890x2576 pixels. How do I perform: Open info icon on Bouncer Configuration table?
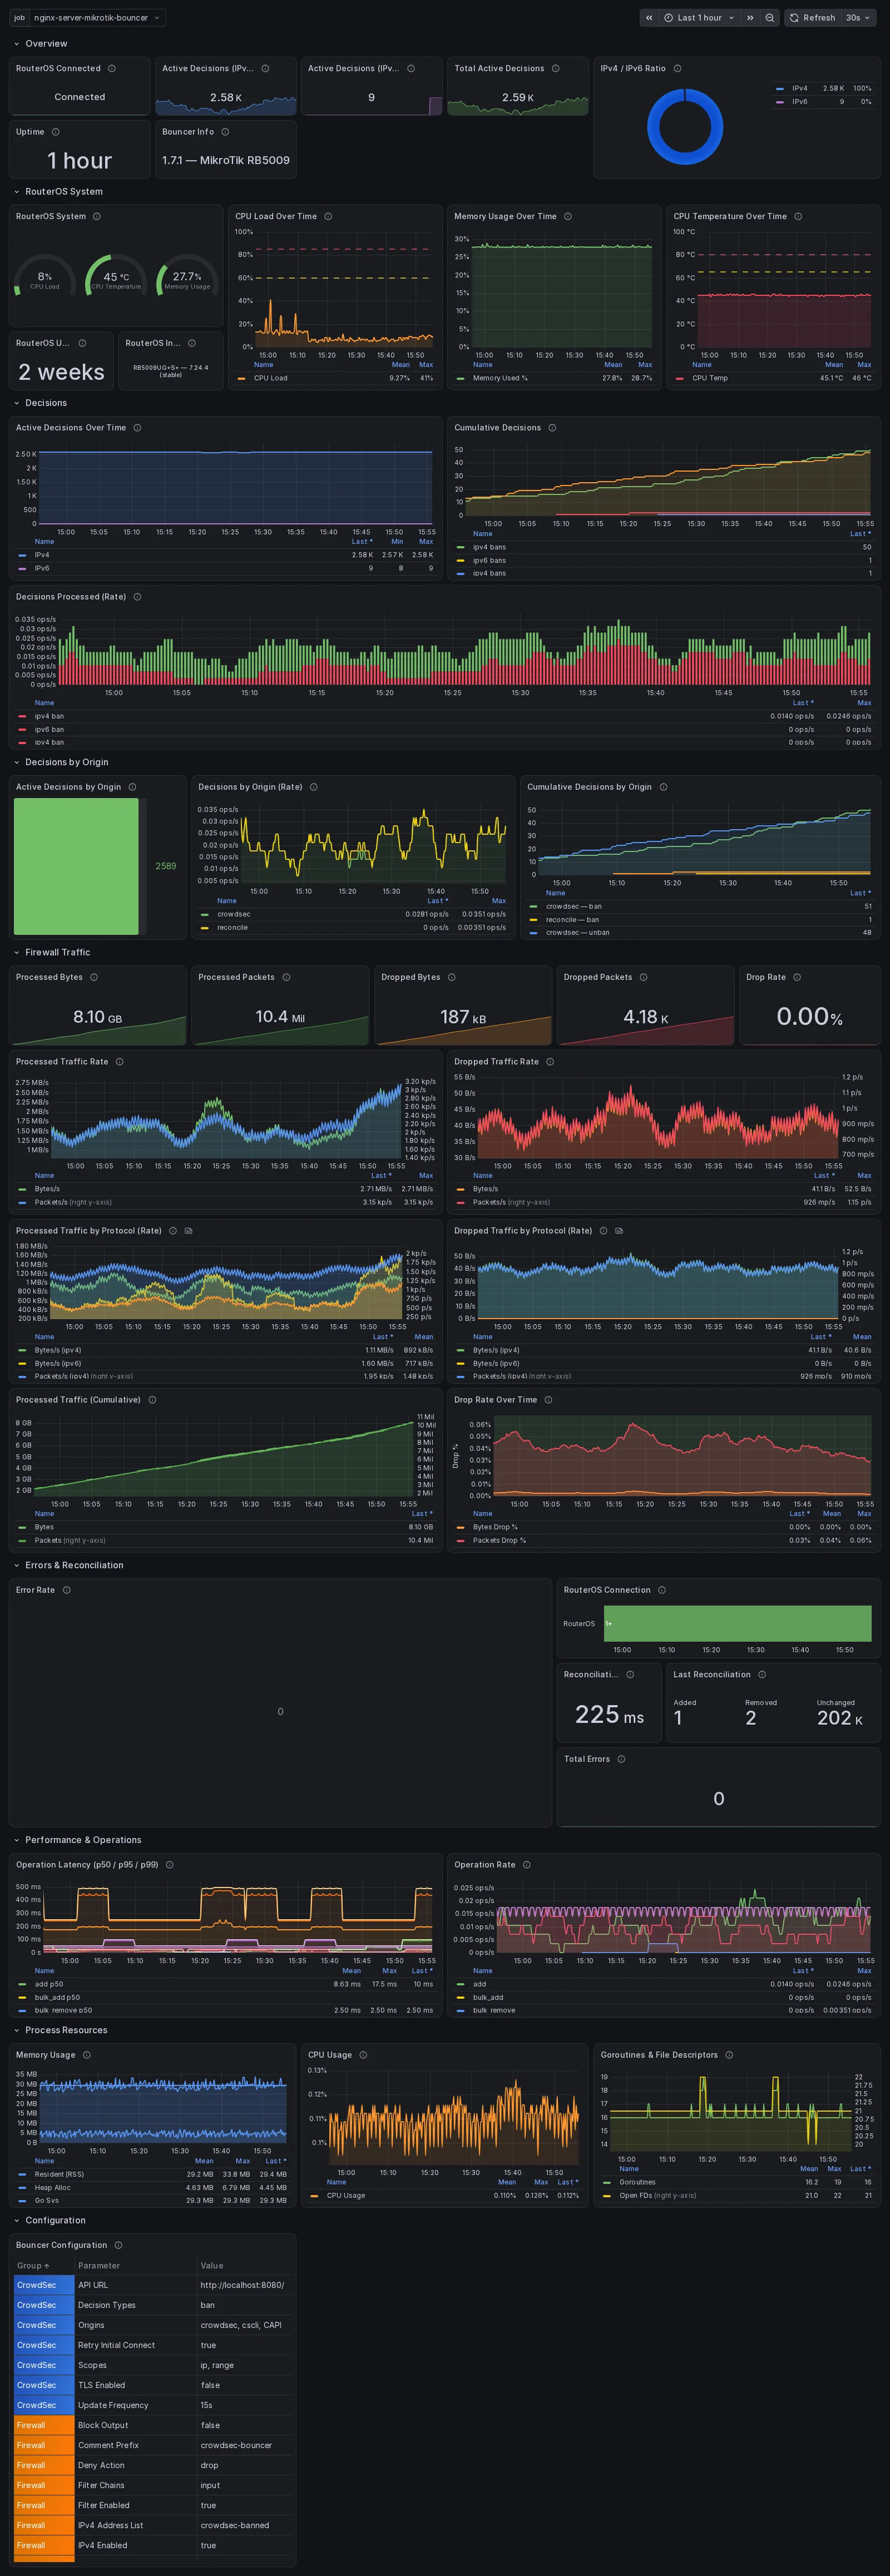pyautogui.click(x=118, y=2245)
